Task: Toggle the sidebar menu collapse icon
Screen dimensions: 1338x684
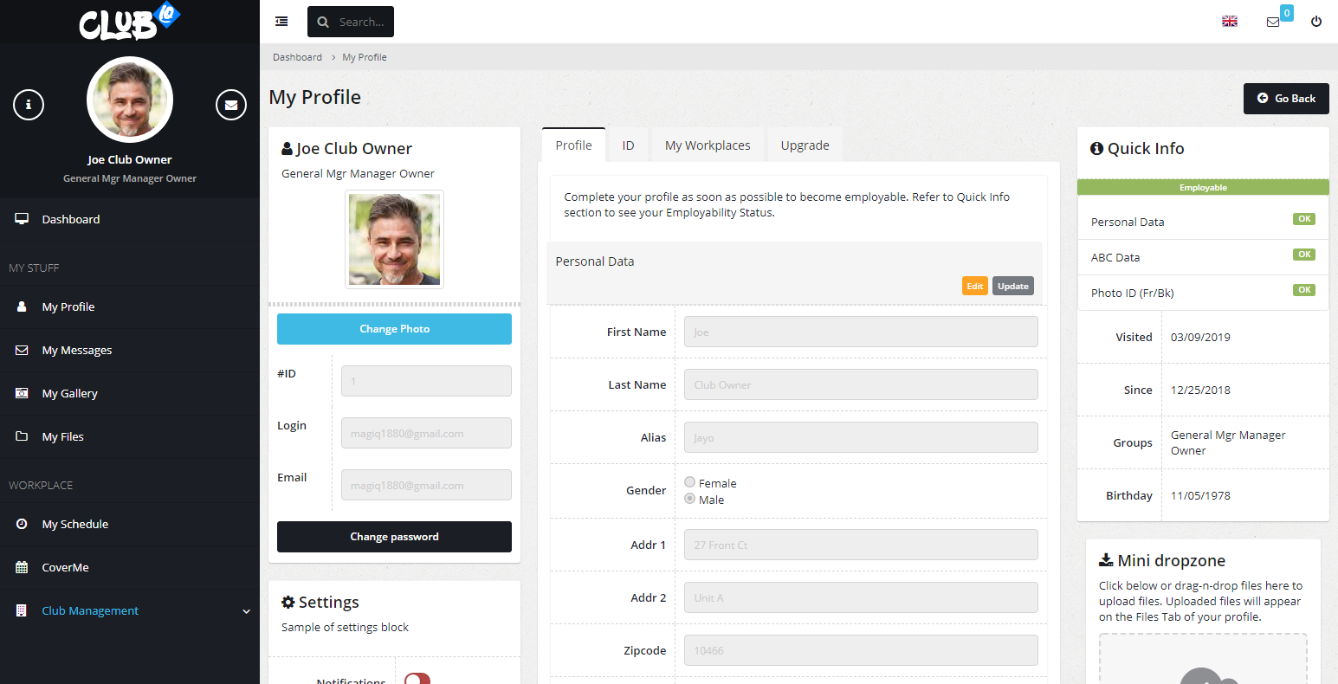Action: point(281,22)
